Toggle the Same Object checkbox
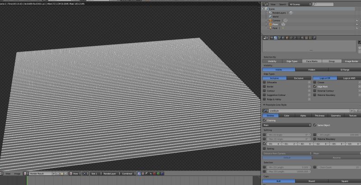The image size is (361, 185). click(x=315, y=125)
